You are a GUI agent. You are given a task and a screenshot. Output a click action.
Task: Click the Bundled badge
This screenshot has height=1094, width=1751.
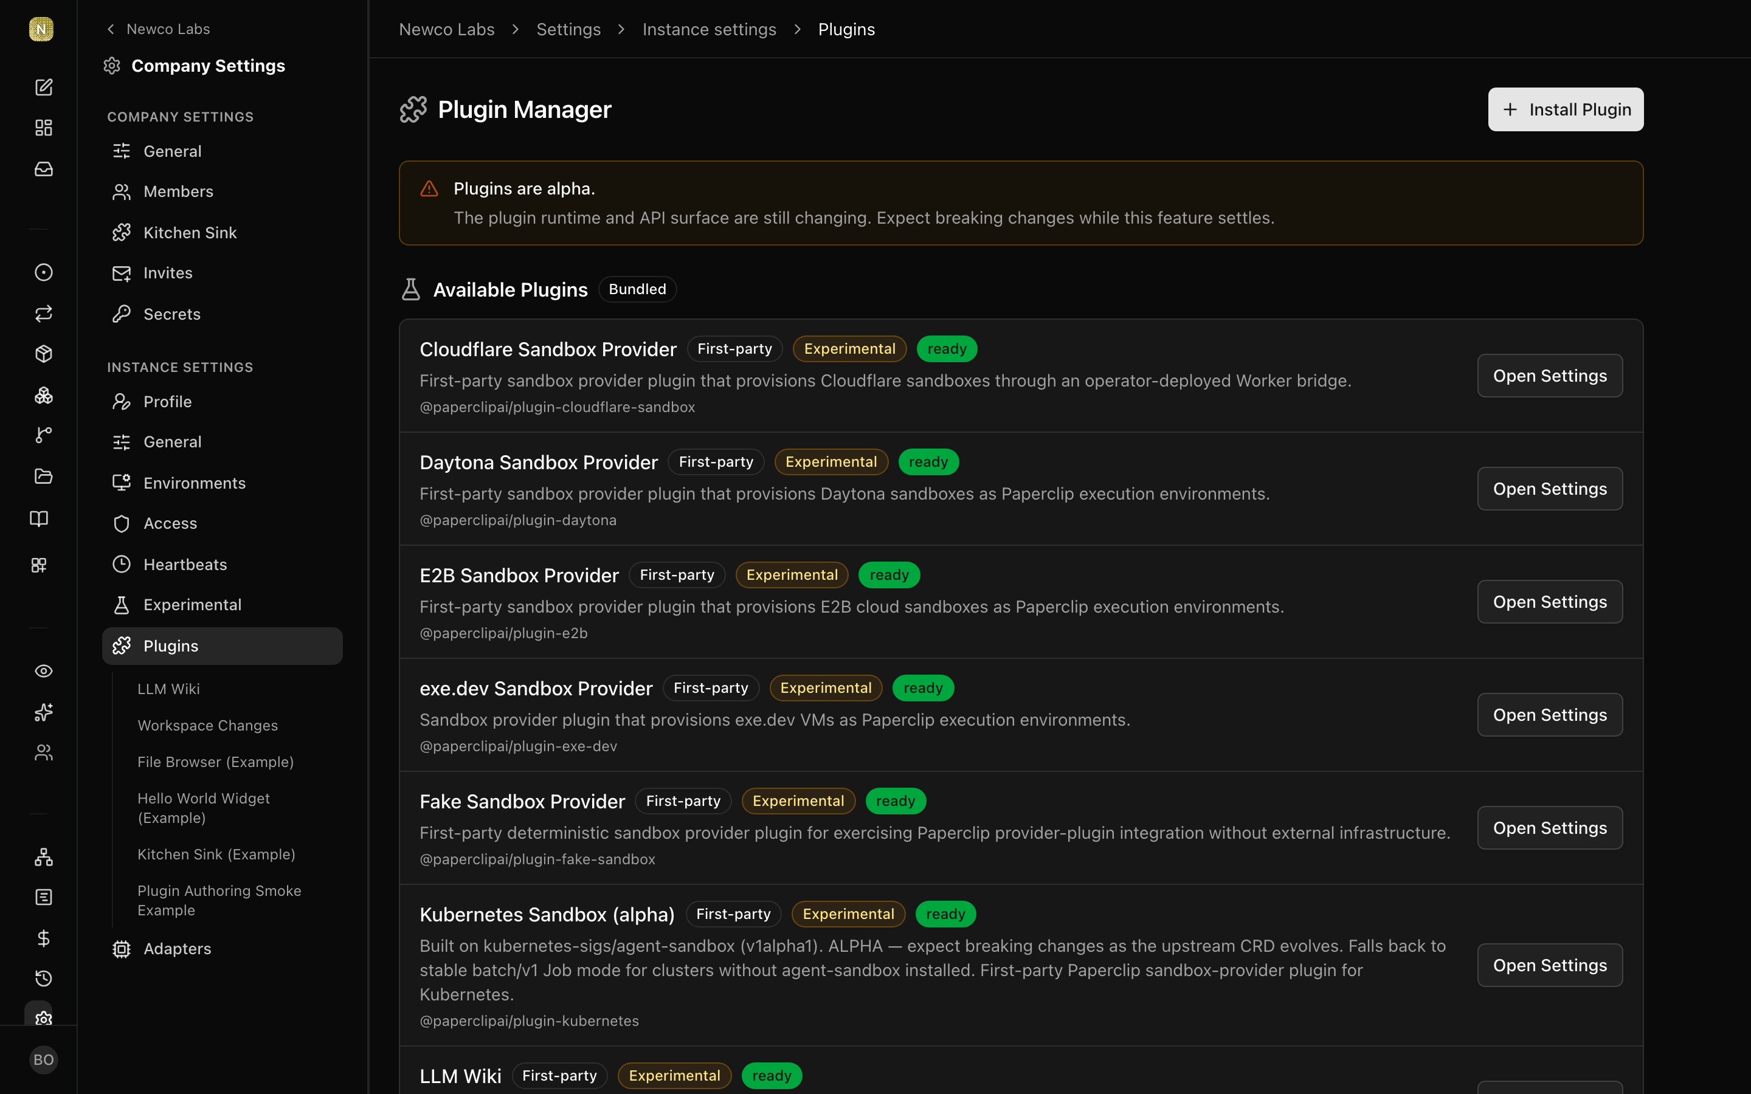point(637,289)
